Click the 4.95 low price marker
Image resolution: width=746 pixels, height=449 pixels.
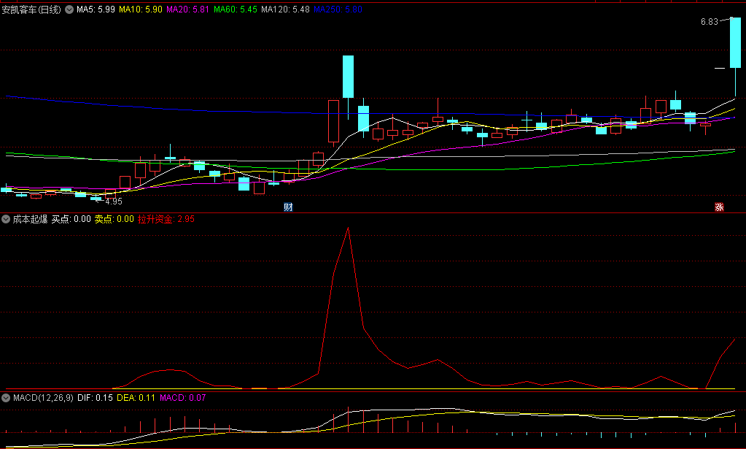click(x=113, y=201)
